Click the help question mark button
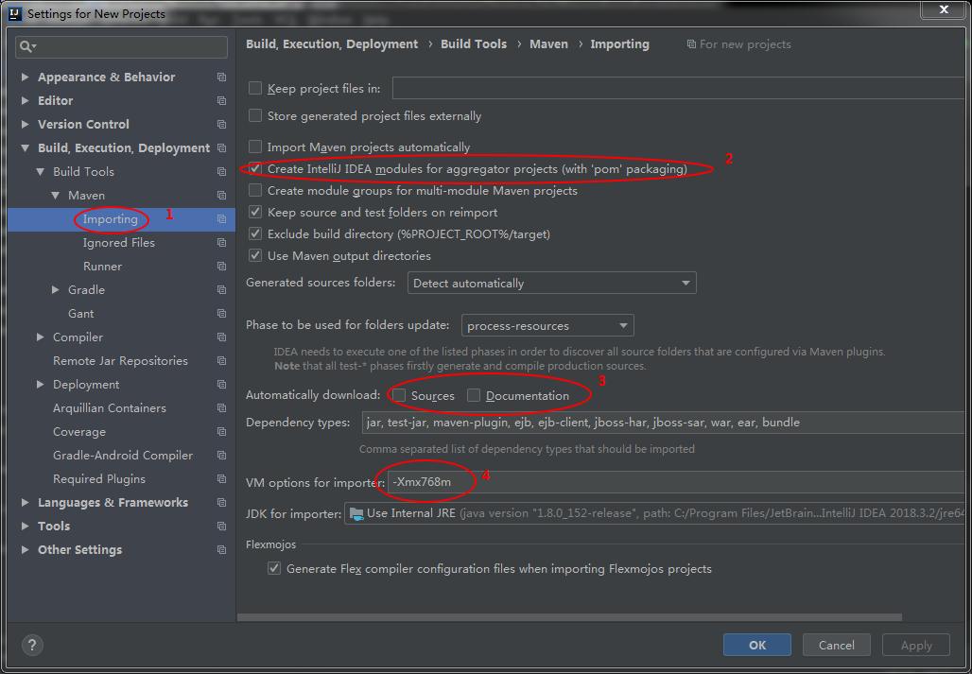This screenshot has width=972, height=674. [x=32, y=645]
